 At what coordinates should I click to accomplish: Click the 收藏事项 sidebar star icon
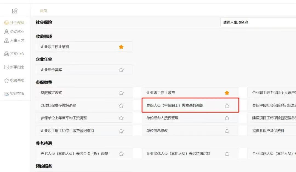[7, 81]
